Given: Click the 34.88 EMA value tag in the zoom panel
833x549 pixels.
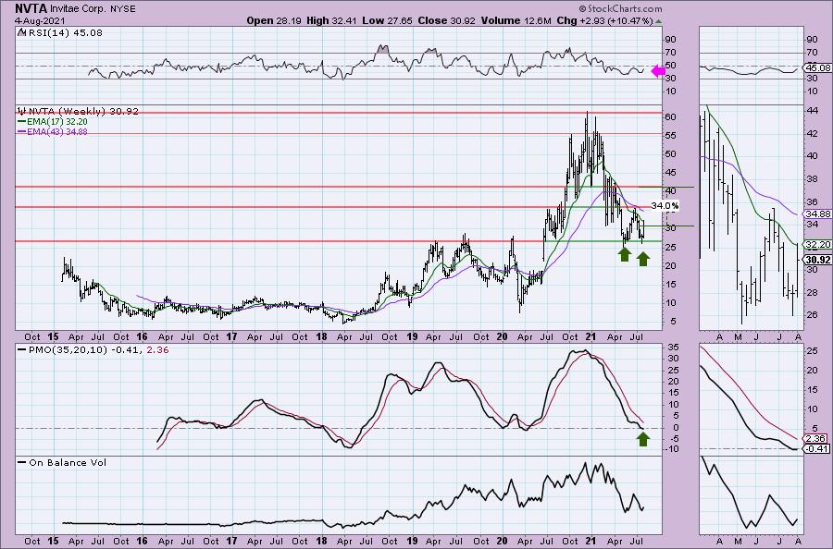Looking at the screenshot, I should point(818,213).
